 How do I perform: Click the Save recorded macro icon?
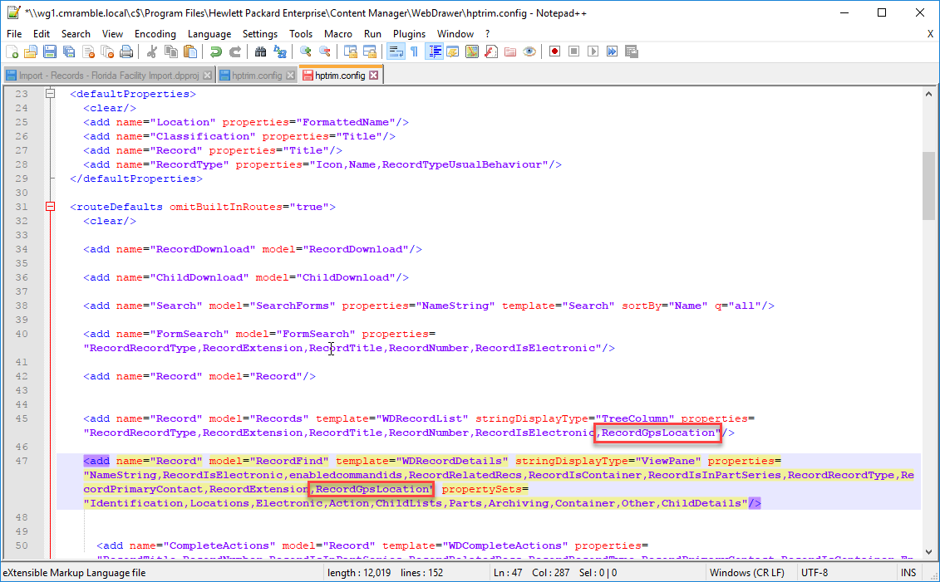point(632,52)
